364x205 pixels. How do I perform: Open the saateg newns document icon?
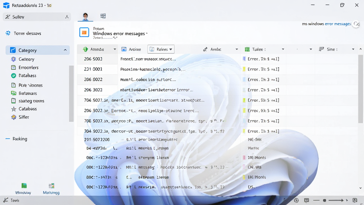(14, 101)
